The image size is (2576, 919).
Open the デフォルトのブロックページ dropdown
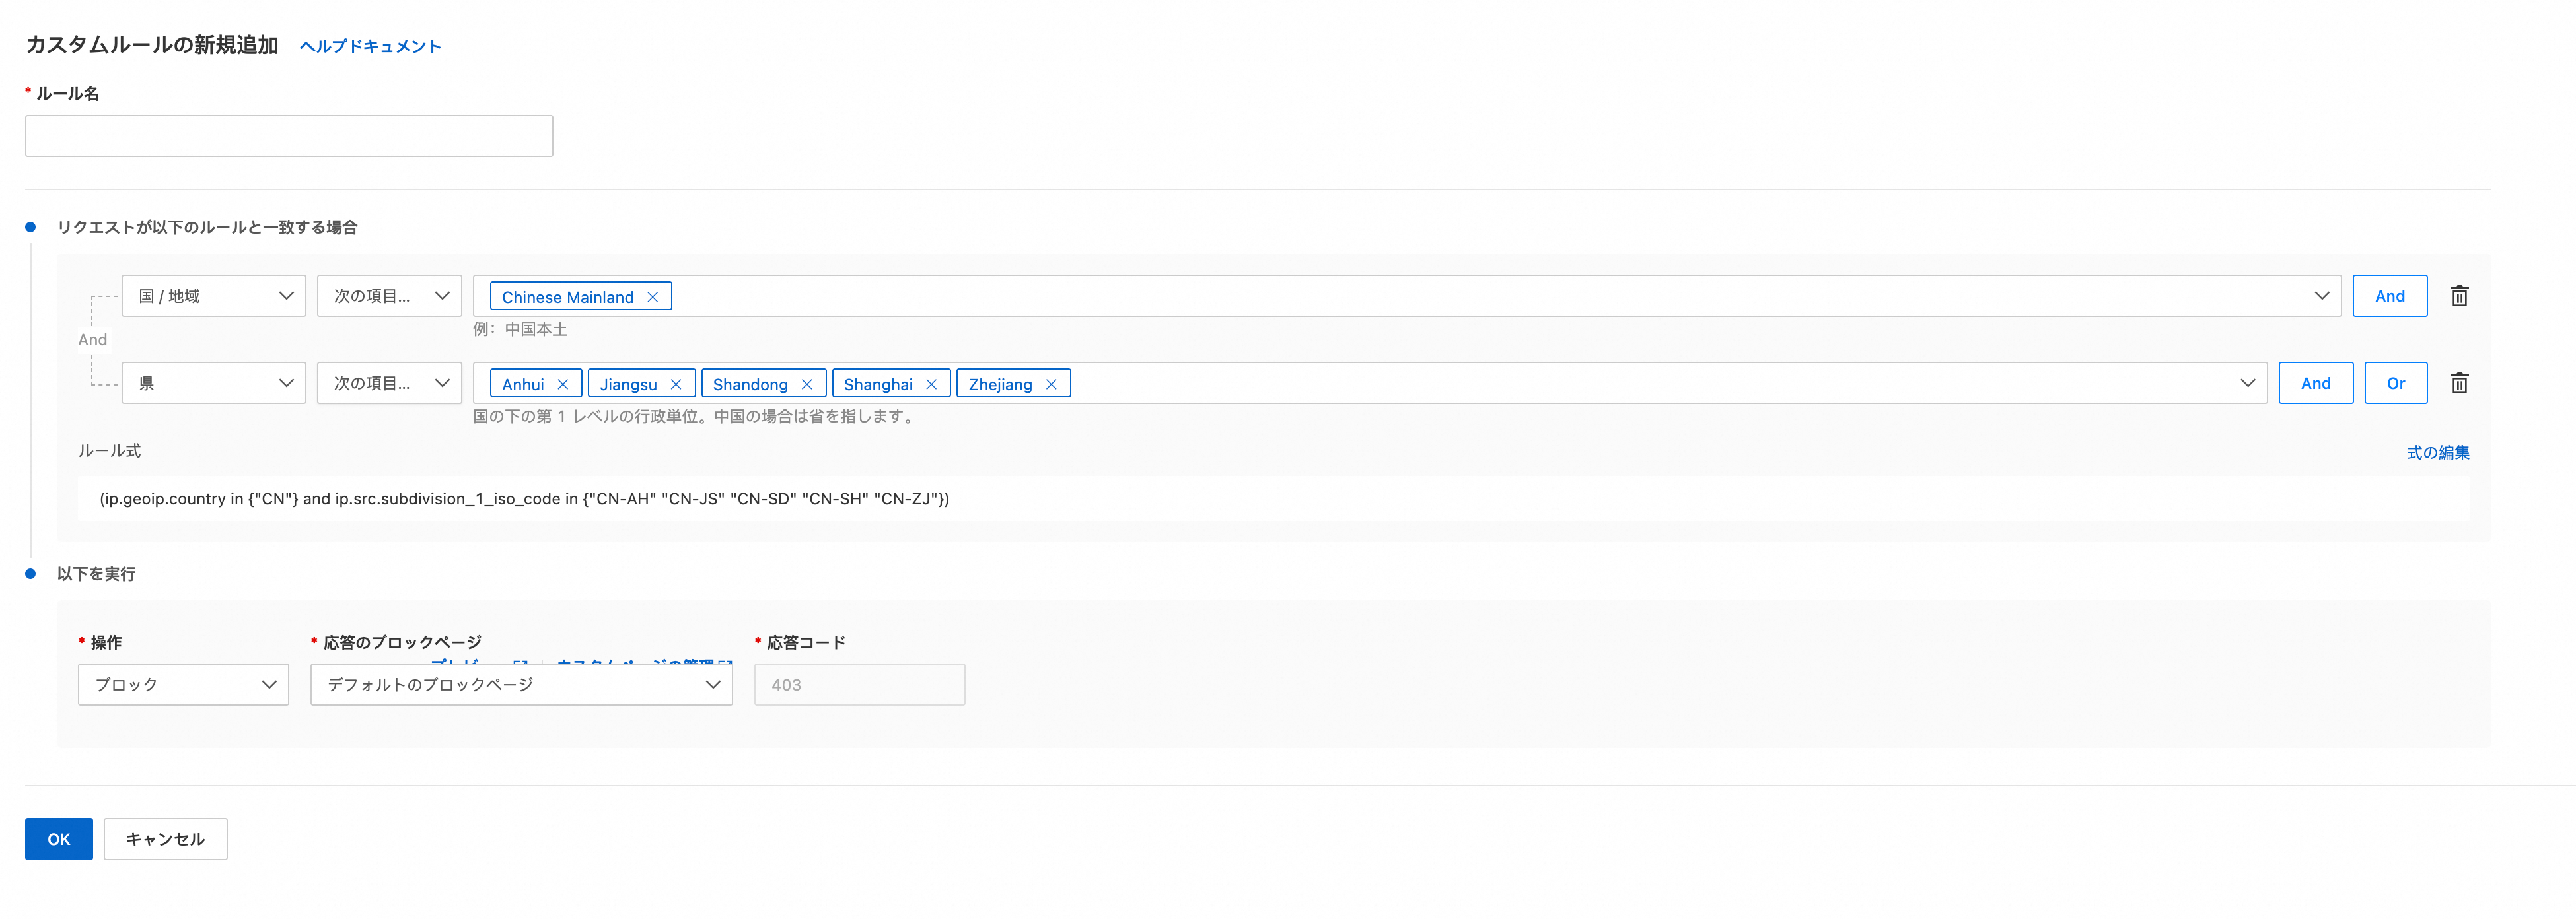pos(521,685)
